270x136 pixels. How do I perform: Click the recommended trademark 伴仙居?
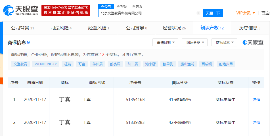(98, 64)
